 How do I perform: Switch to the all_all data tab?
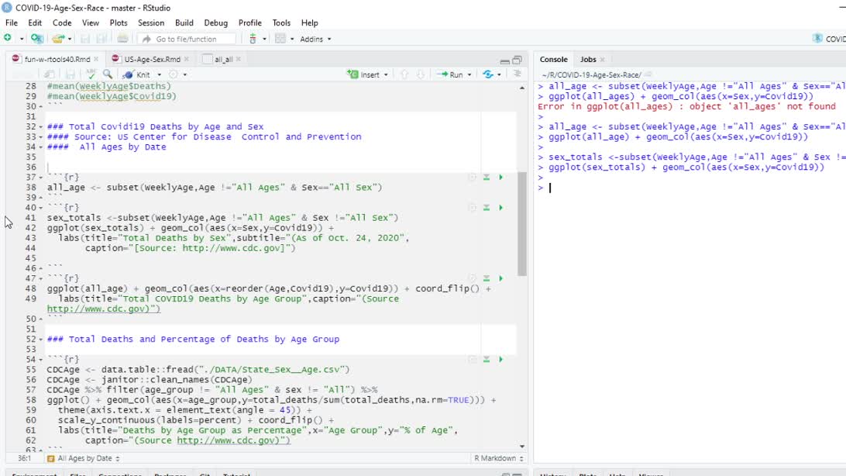pyautogui.click(x=223, y=60)
